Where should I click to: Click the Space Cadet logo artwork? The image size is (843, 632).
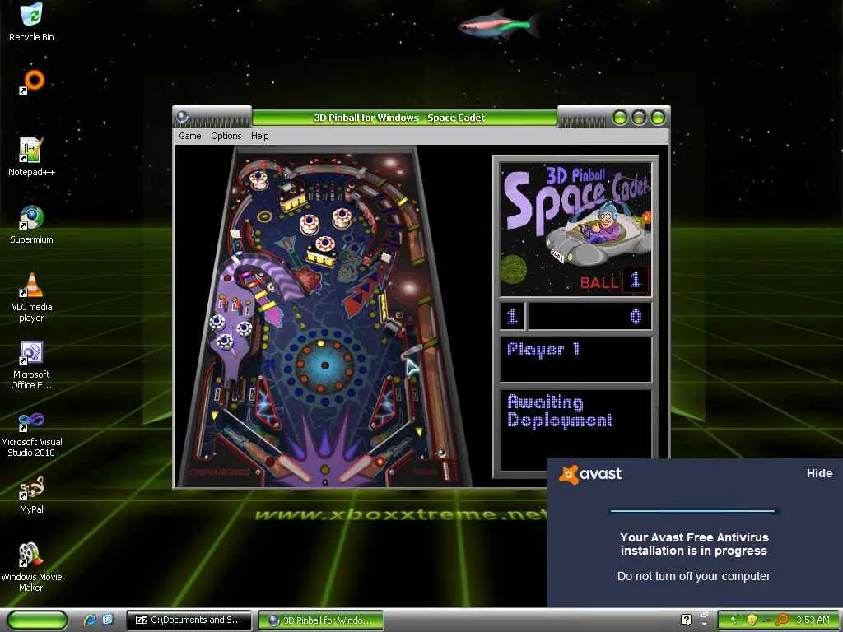(x=575, y=230)
